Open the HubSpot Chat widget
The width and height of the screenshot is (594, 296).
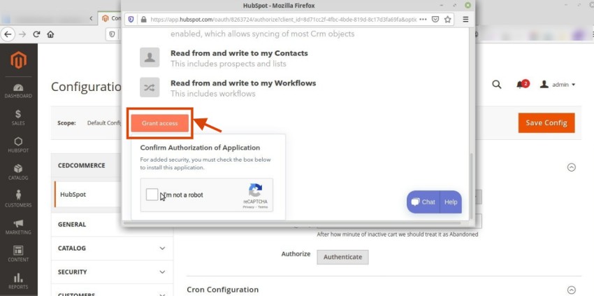423,202
